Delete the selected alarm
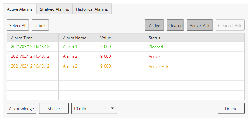The height and width of the screenshot is (131, 250). coord(231,108)
